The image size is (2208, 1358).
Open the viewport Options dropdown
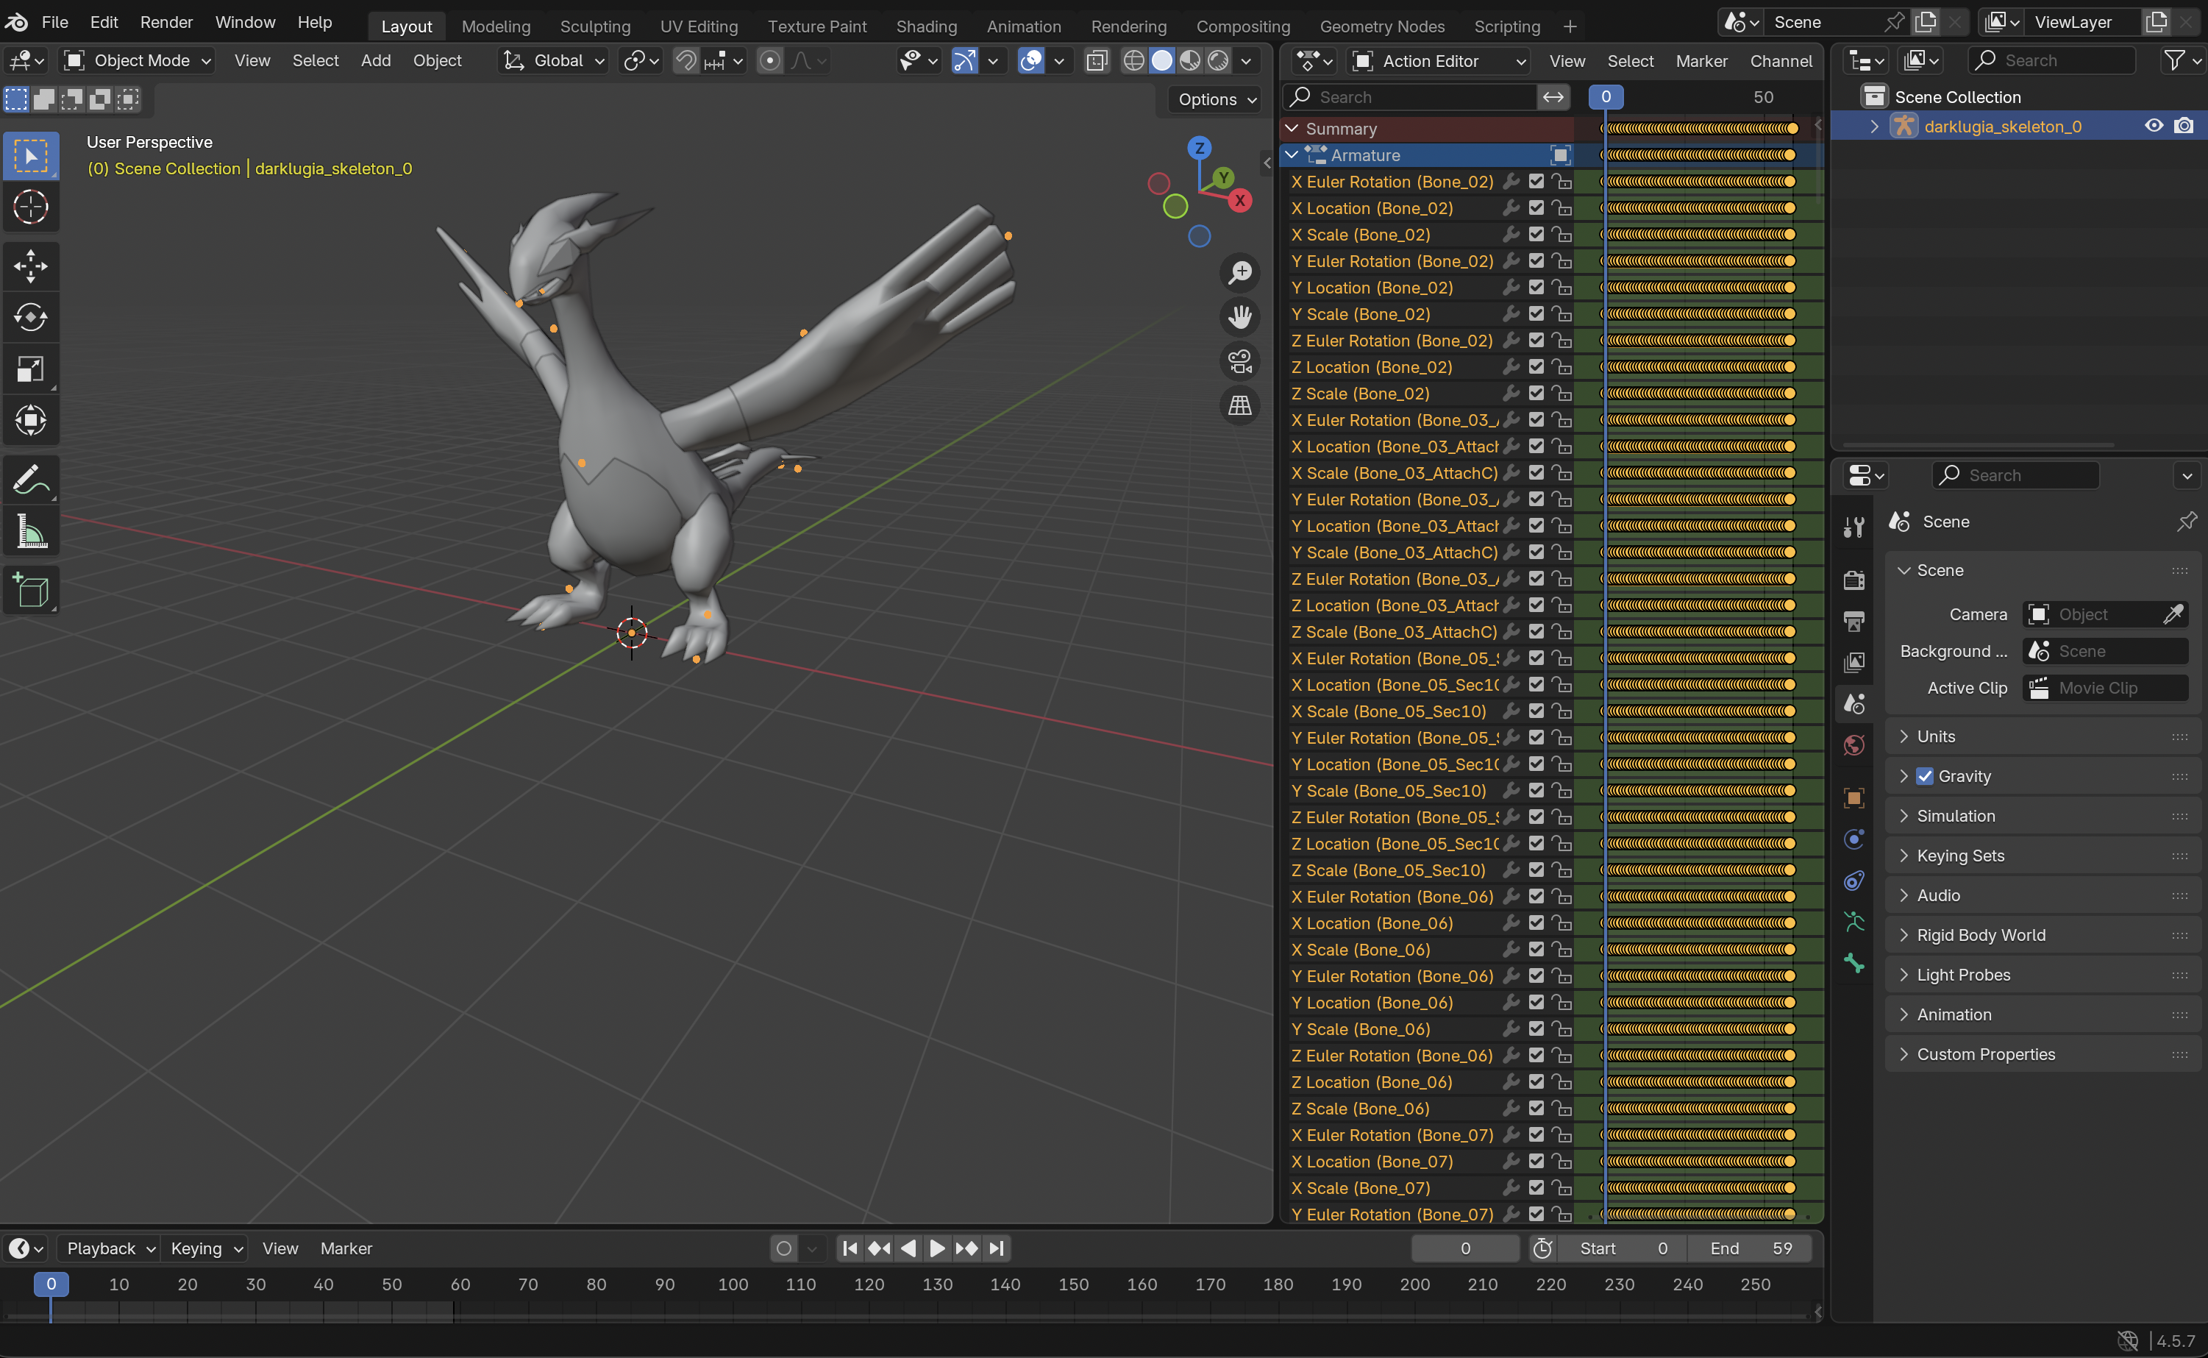[1217, 99]
